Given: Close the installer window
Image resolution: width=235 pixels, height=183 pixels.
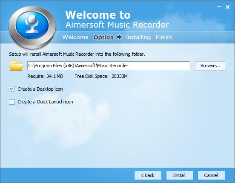Looking at the screenshot, I should click(227, 7).
